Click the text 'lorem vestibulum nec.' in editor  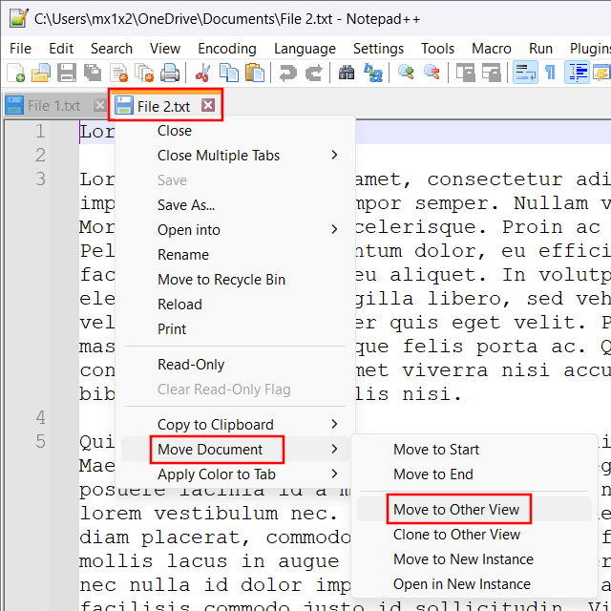(208, 514)
